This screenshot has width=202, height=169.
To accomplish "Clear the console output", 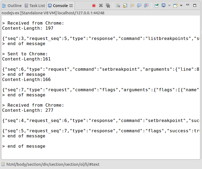I will [118, 5].
